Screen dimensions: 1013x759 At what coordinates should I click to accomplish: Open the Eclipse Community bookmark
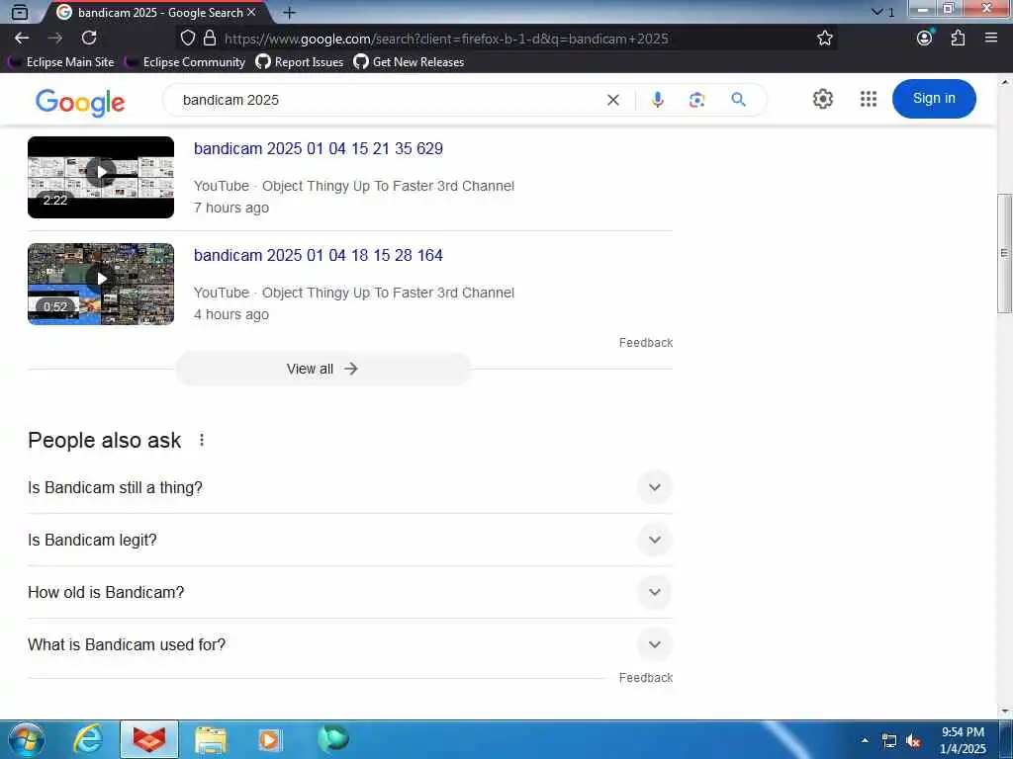click(x=186, y=62)
